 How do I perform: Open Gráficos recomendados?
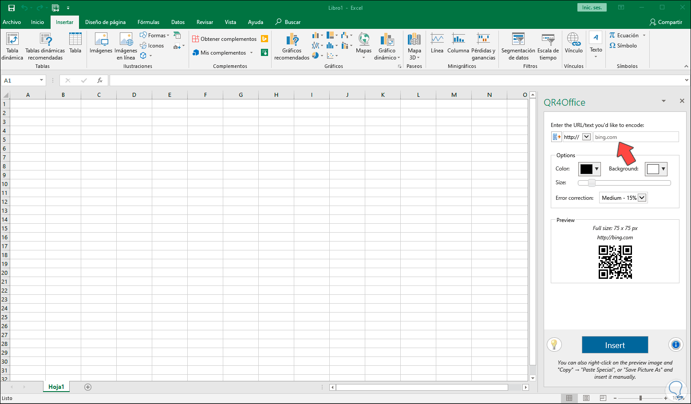(x=292, y=46)
